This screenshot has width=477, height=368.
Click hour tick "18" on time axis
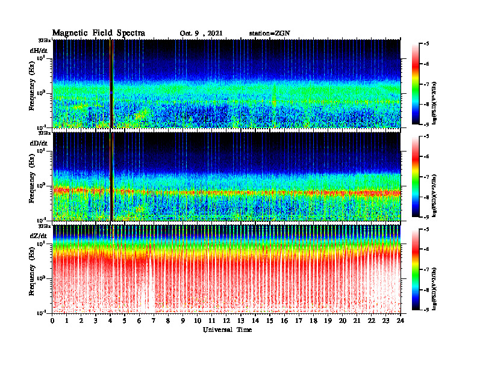pos(313,321)
